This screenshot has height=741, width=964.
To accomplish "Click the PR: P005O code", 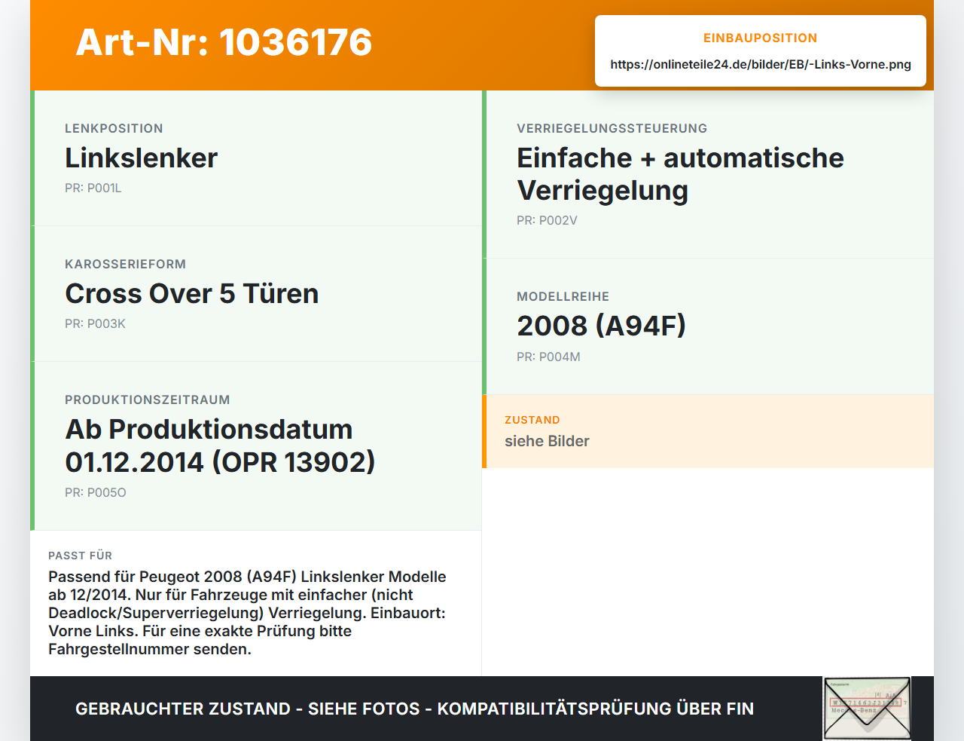I will (96, 493).
